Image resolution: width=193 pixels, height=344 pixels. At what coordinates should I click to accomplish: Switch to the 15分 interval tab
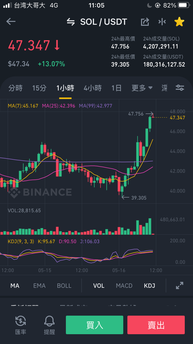39,88
